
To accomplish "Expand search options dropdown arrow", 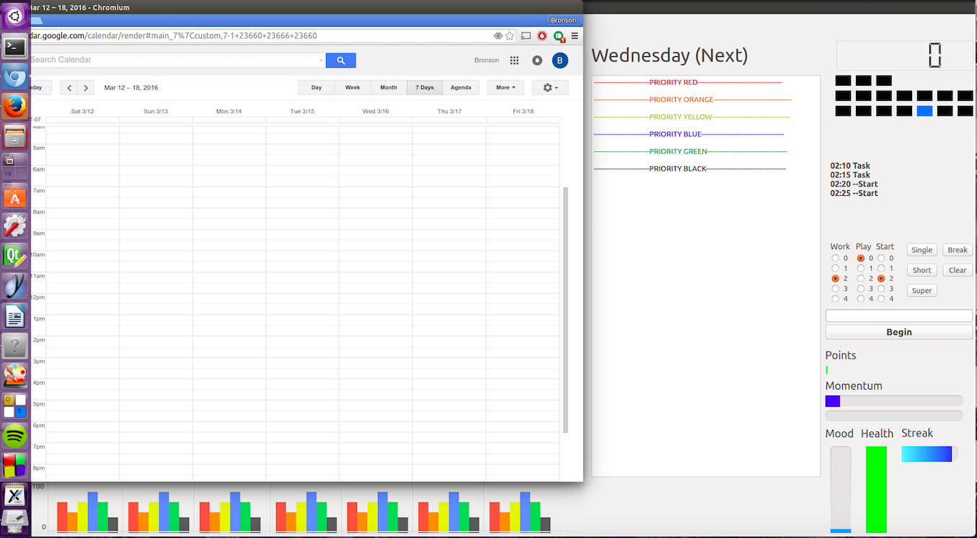I will point(321,60).
